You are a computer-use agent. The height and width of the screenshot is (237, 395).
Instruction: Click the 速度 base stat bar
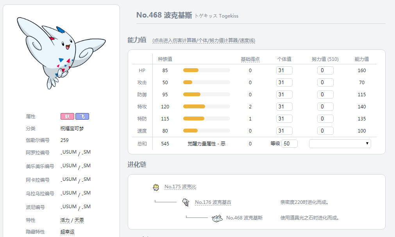(x=207, y=131)
